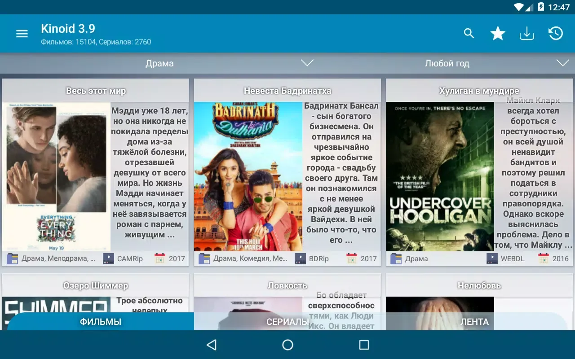The image size is (575, 359).
Task: Open the Хулиган в мундире title
Action: coord(479,91)
